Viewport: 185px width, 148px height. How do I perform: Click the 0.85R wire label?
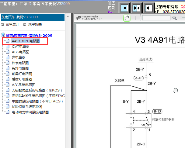click(x=119, y=81)
